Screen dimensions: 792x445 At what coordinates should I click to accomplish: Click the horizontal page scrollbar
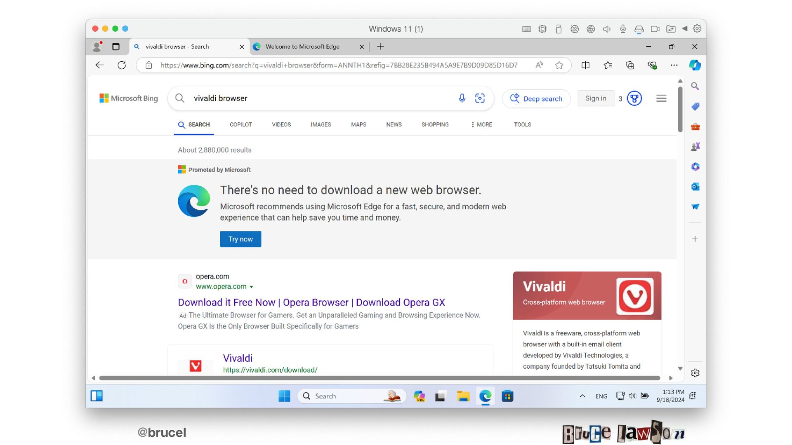coord(379,378)
